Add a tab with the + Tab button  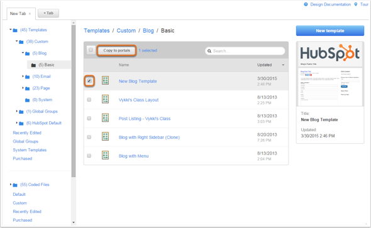[x=48, y=13]
